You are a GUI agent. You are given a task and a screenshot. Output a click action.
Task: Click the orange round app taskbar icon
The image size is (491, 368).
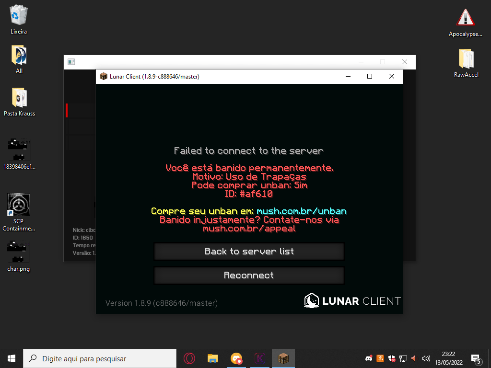236,358
